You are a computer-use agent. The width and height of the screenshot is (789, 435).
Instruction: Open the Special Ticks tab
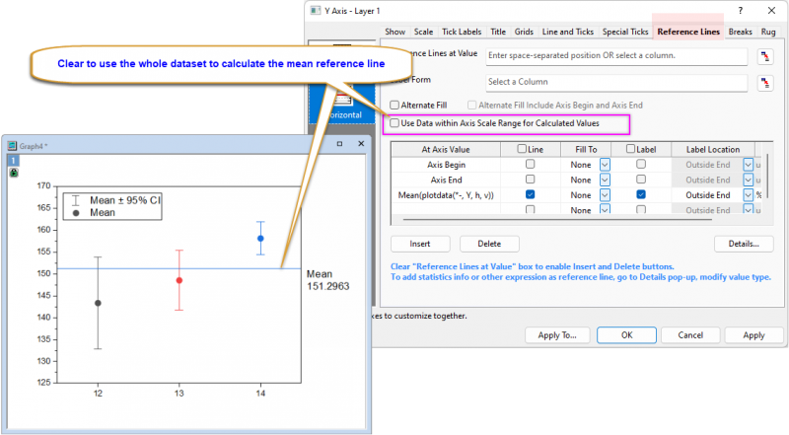coord(625,32)
